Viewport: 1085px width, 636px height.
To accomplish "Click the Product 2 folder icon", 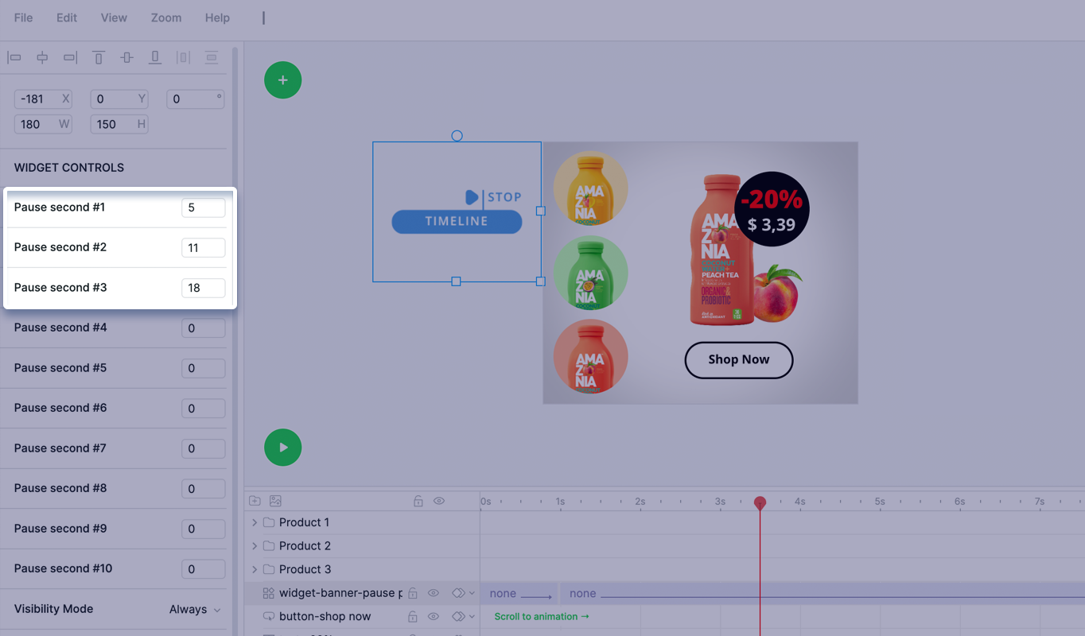I will pos(268,546).
